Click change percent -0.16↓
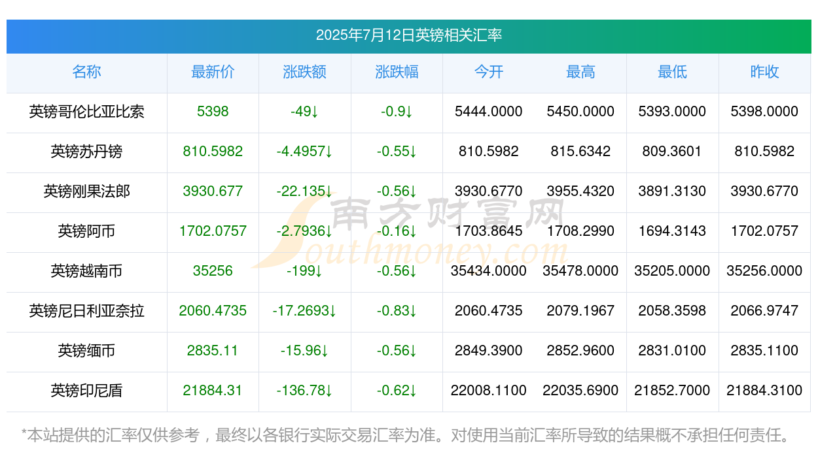This screenshot has width=818, height=456. 397,231
